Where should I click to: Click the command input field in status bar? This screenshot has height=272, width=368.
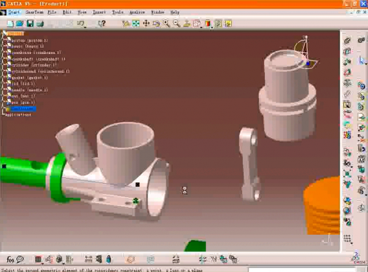click(x=302, y=270)
